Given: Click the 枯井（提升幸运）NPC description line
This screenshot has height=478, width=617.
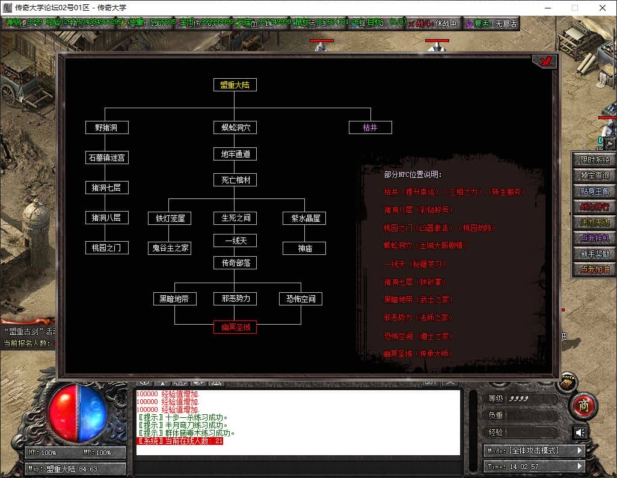Looking at the screenshot, I should point(454,192).
